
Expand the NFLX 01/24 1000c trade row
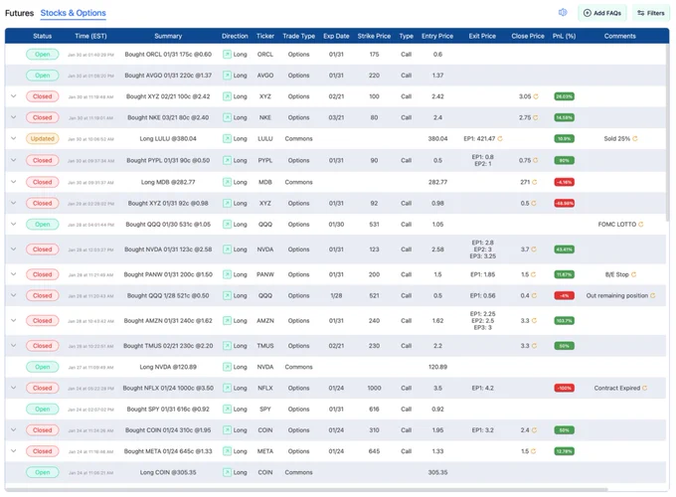coord(13,388)
